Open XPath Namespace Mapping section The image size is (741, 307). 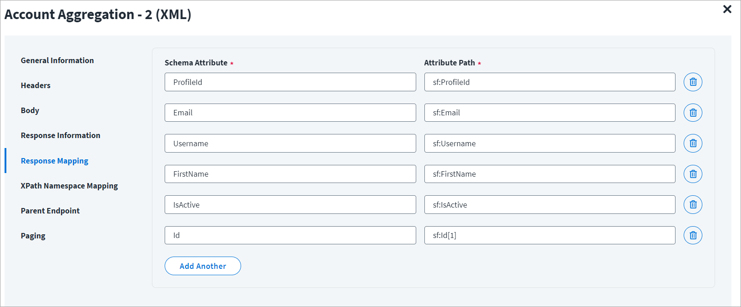coord(69,186)
